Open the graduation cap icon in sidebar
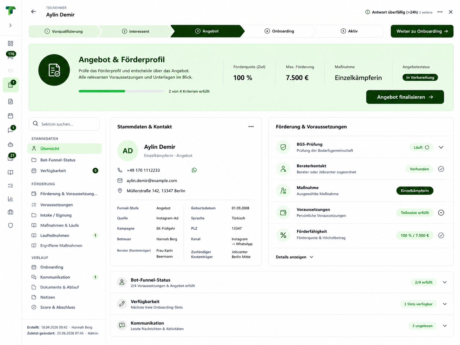The width and height of the screenshot is (460, 345). [x=10, y=71]
